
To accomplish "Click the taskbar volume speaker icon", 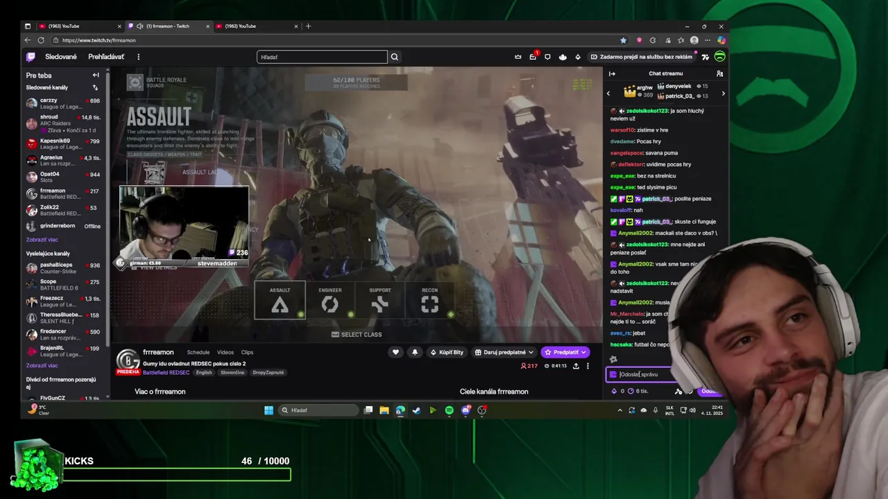I will (692, 410).
